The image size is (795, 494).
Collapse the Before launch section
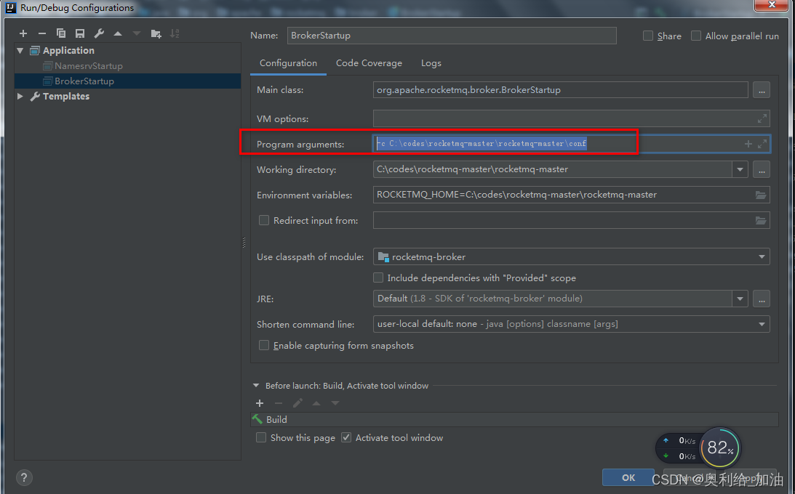pyautogui.click(x=256, y=386)
